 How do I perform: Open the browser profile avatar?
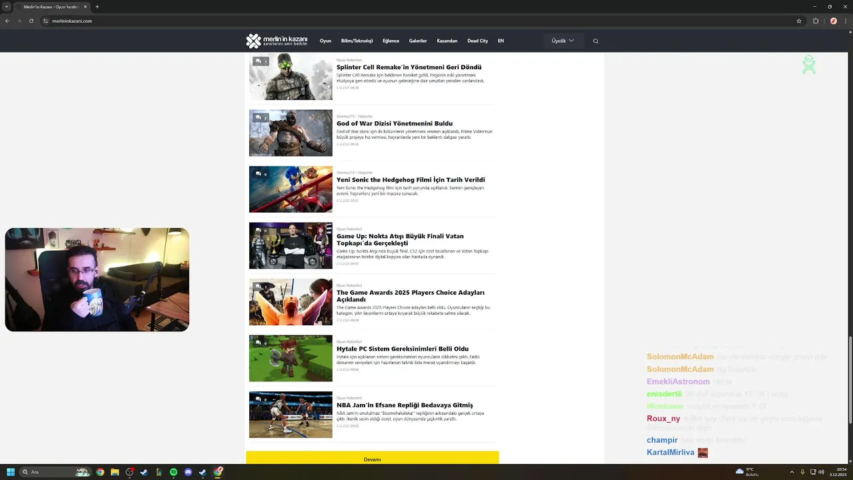pyautogui.click(x=833, y=21)
